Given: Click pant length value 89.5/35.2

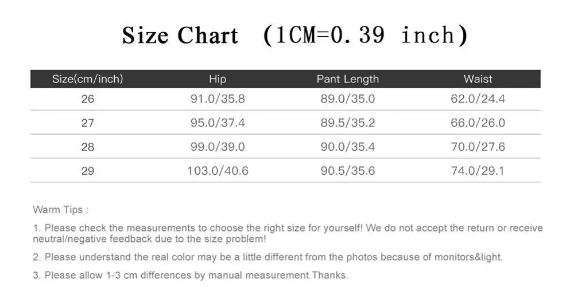Looking at the screenshot, I should tap(347, 123).
